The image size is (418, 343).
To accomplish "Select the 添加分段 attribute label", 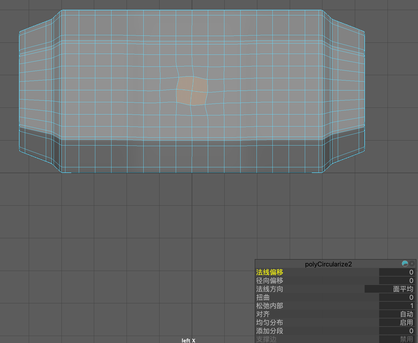I will [270, 331].
